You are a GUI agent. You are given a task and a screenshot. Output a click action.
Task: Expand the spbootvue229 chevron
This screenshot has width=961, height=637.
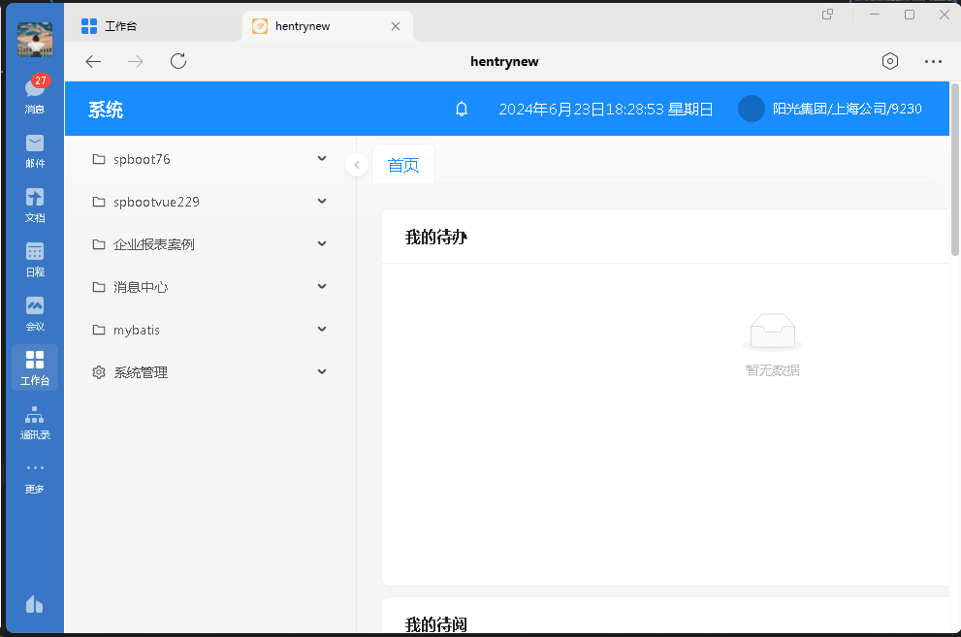click(x=322, y=202)
